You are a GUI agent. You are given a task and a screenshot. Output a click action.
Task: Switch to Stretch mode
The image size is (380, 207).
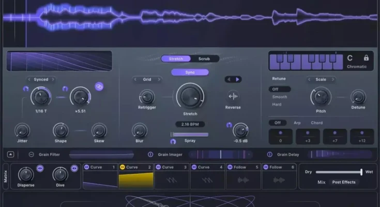point(176,58)
